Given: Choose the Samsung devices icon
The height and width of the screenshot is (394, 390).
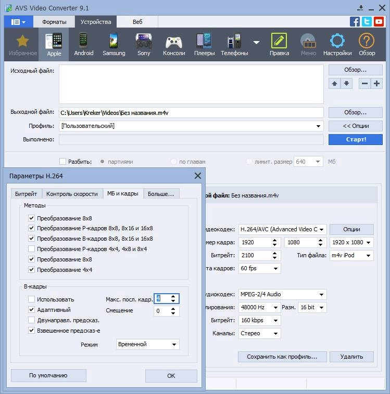Looking at the screenshot, I should coord(114,45).
